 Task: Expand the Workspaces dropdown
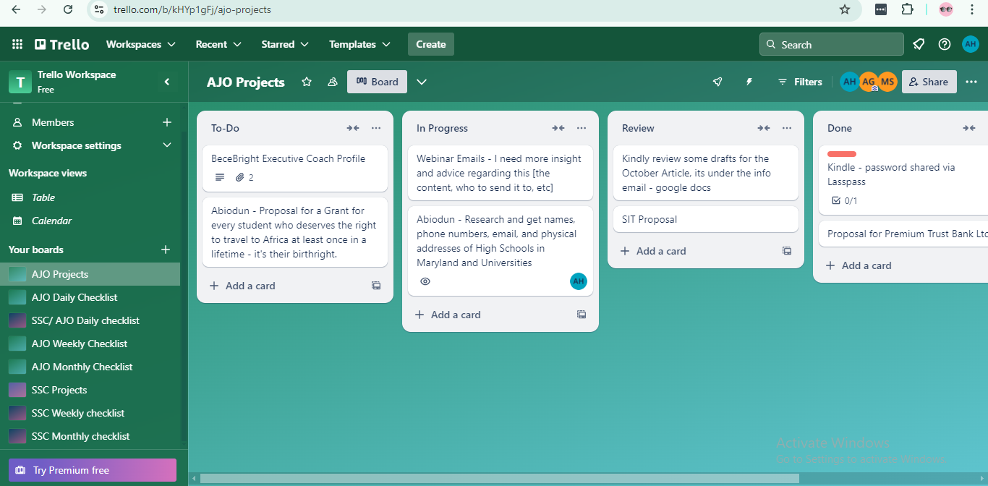tap(141, 44)
